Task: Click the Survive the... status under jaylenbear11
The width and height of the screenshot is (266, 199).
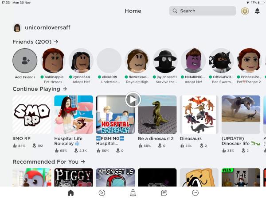Action: [166, 82]
